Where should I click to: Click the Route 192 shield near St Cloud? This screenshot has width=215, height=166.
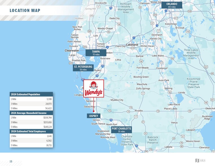point(188,32)
